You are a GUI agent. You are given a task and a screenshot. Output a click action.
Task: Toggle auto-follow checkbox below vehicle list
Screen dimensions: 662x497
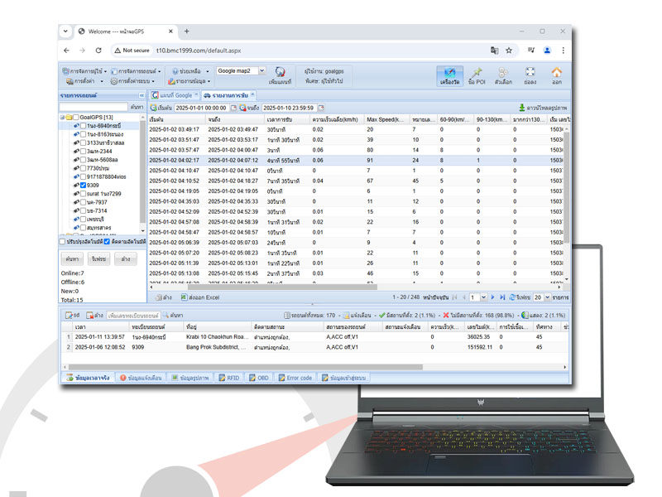click(107, 242)
